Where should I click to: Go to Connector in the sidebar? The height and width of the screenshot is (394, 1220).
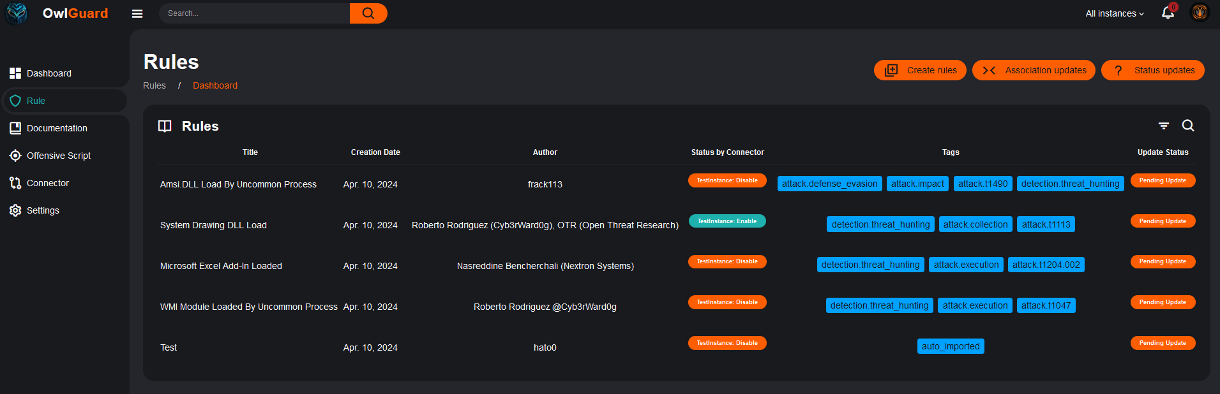coord(47,183)
